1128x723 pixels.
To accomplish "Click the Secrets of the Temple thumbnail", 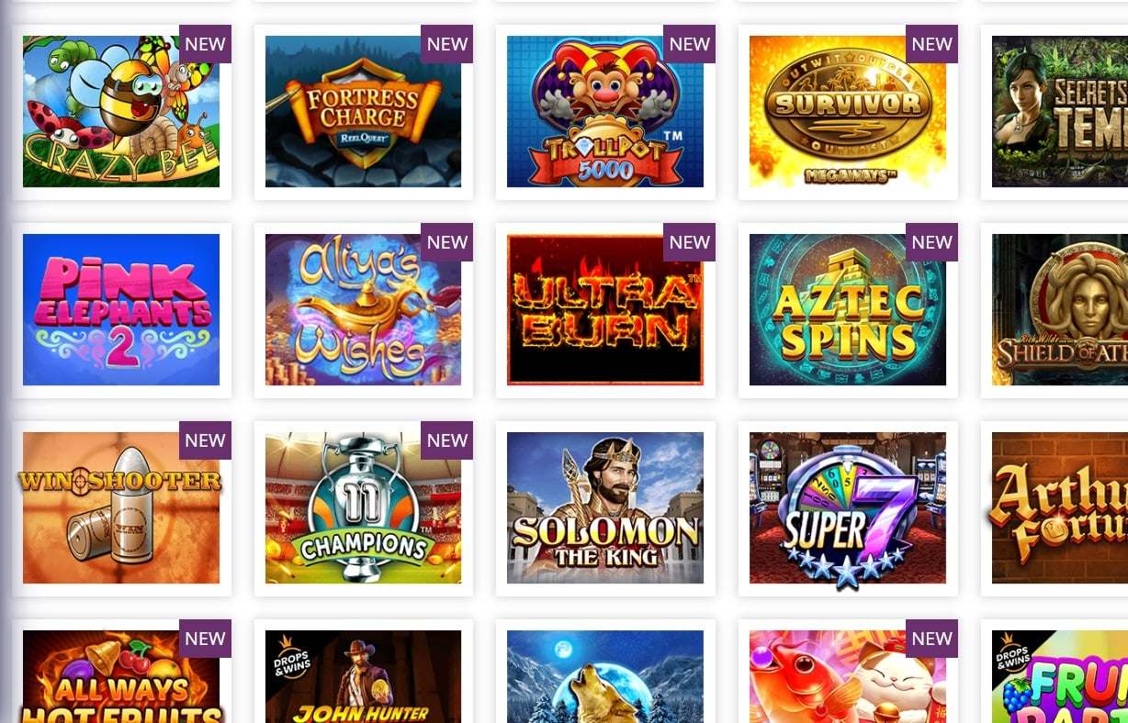I will tap(1060, 112).
